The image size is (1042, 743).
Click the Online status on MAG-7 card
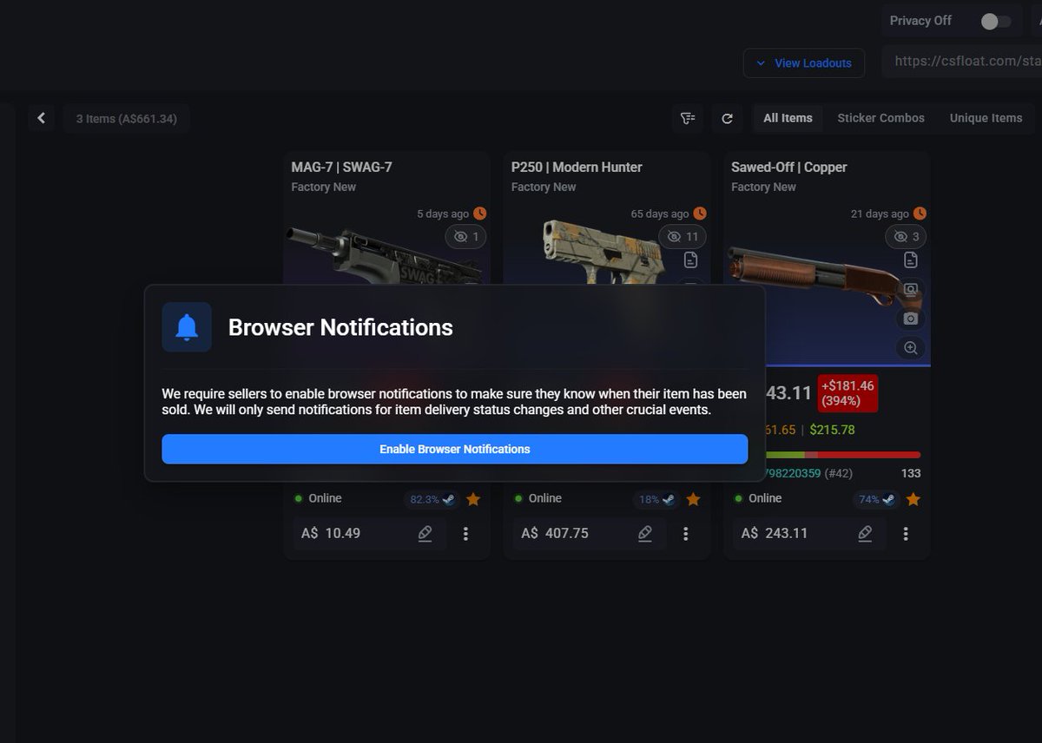tap(318, 498)
